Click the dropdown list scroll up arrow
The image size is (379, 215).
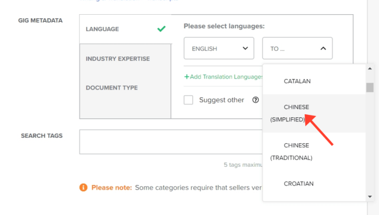tap(370, 68)
